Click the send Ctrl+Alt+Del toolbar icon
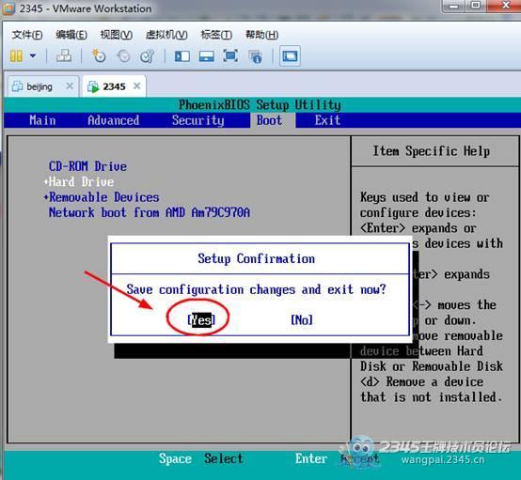521x480 pixels. 64,55
